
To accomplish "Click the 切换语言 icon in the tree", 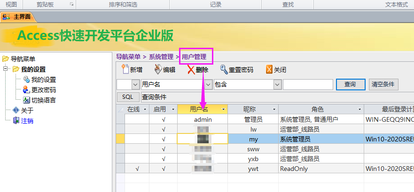I will click(26, 100).
